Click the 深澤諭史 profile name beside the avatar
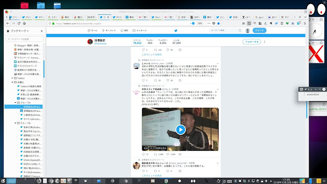 [x=100, y=40]
